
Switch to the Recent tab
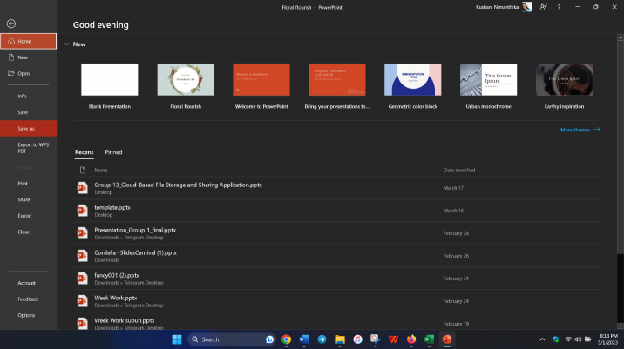point(84,152)
